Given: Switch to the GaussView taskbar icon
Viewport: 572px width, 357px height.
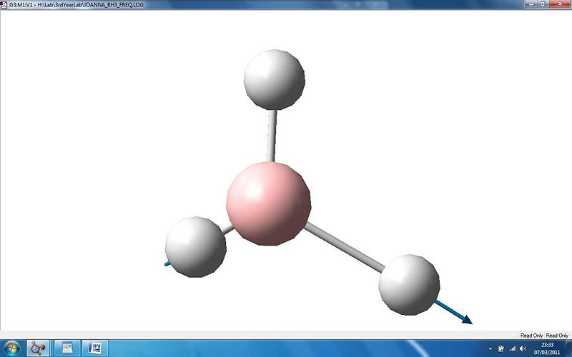Looking at the screenshot, I should [x=38, y=348].
